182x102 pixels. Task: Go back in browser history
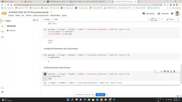coord(2,5)
